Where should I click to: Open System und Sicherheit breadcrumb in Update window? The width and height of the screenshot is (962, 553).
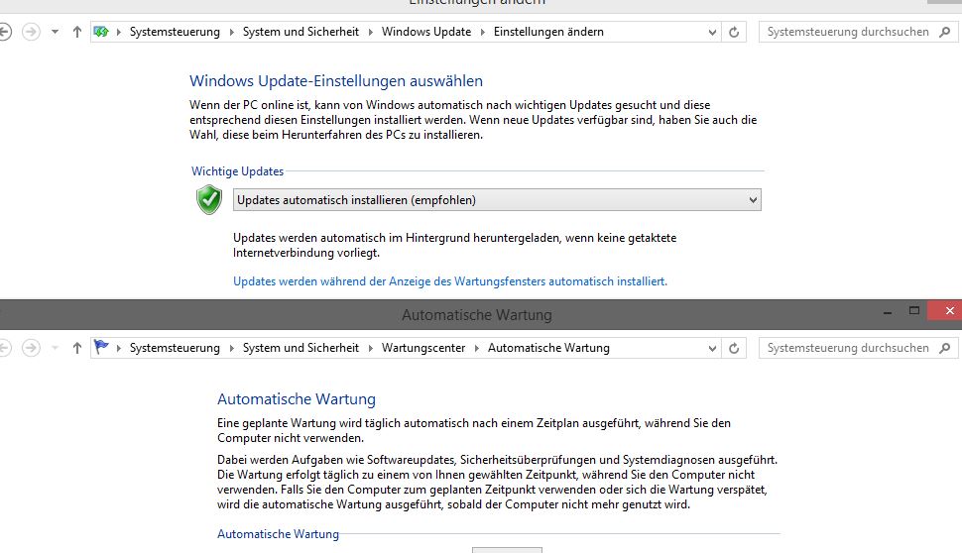(x=301, y=32)
